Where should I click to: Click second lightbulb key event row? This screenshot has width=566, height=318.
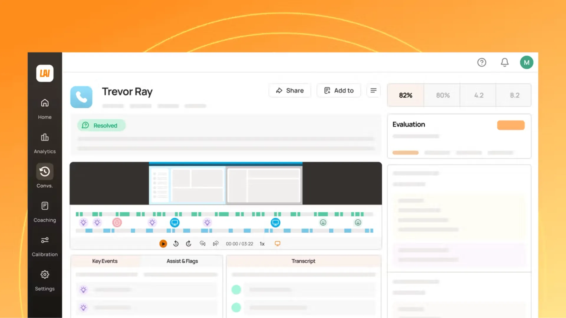(147, 308)
